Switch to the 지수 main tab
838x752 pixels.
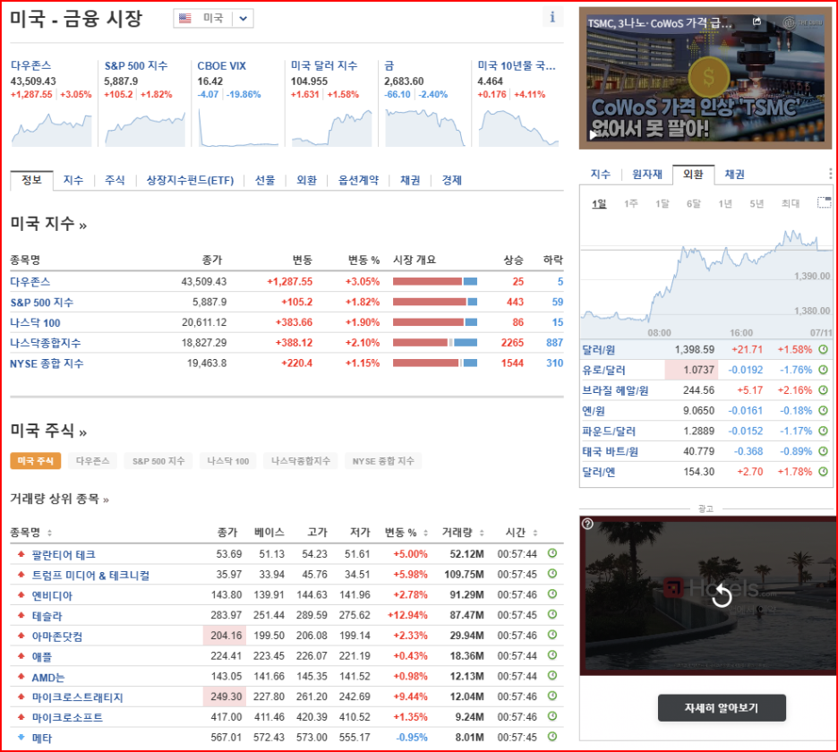pyautogui.click(x=73, y=180)
